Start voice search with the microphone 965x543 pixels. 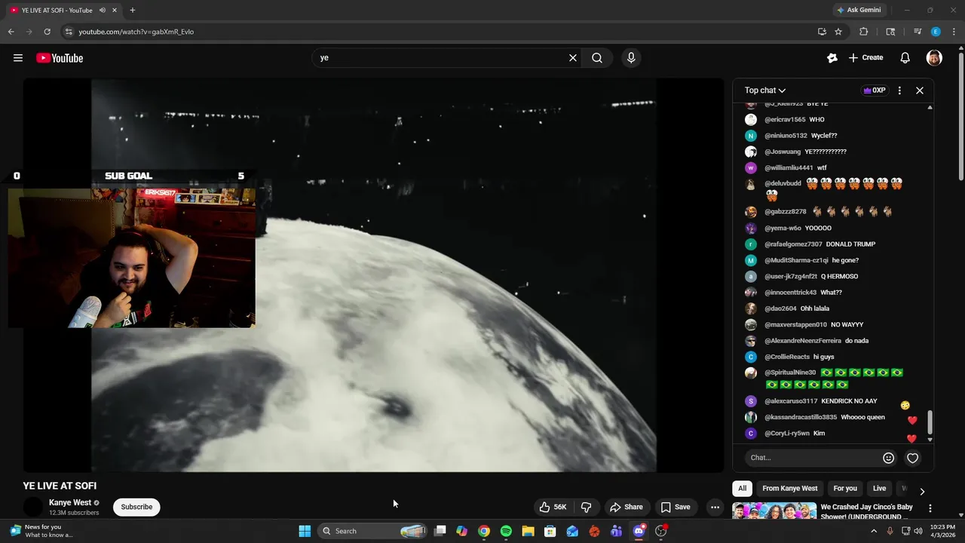[x=631, y=58]
